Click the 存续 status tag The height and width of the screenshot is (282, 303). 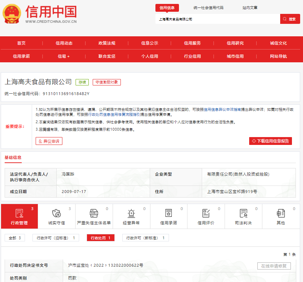pos(82,82)
